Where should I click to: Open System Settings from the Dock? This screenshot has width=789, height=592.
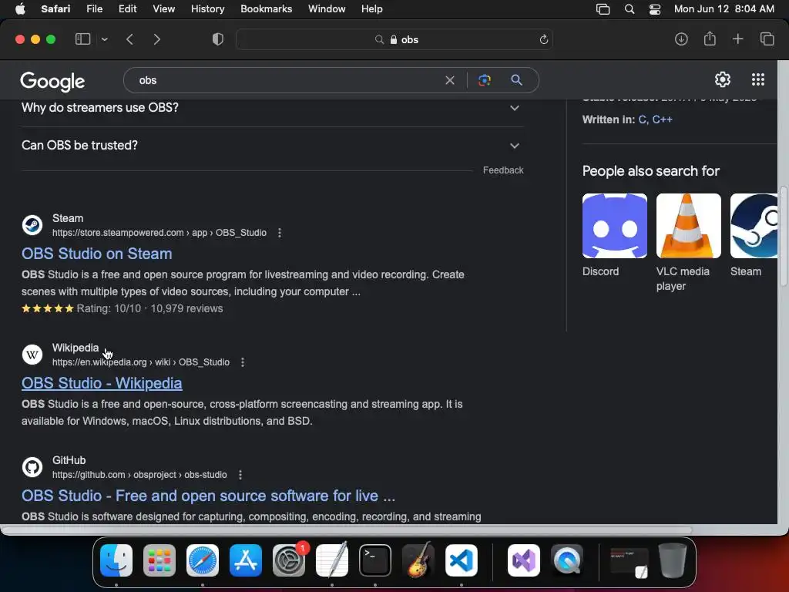(289, 560)
